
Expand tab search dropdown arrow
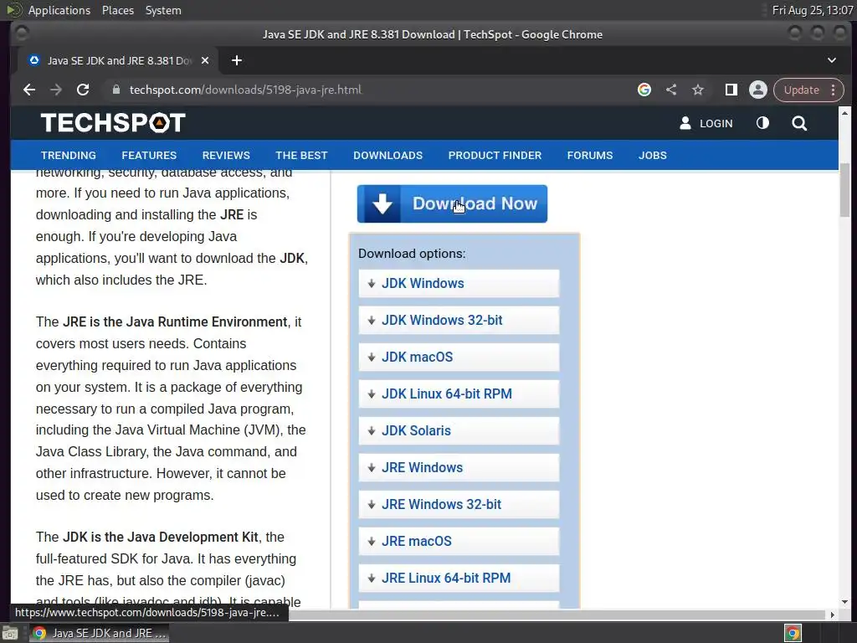[x=831, y=60]
